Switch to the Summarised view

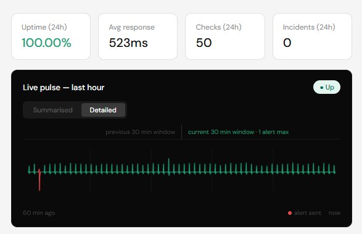(x=53, y=110)
